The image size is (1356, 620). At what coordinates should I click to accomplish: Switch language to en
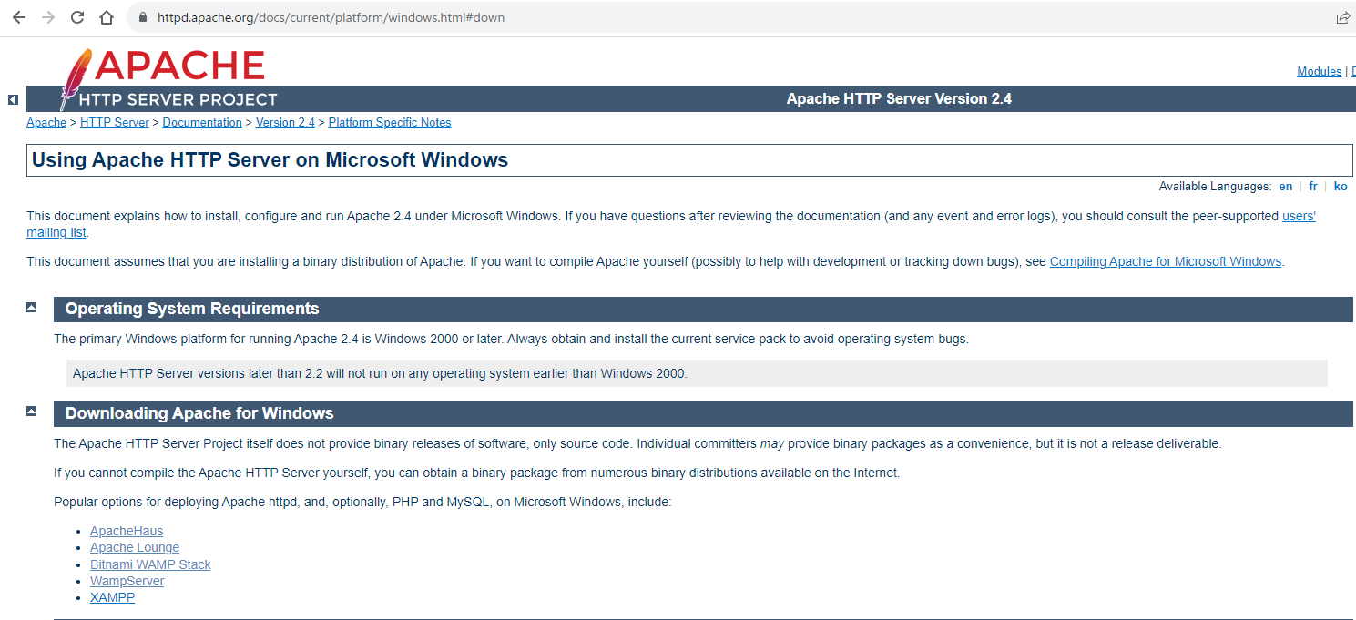tap(1285, 186)
